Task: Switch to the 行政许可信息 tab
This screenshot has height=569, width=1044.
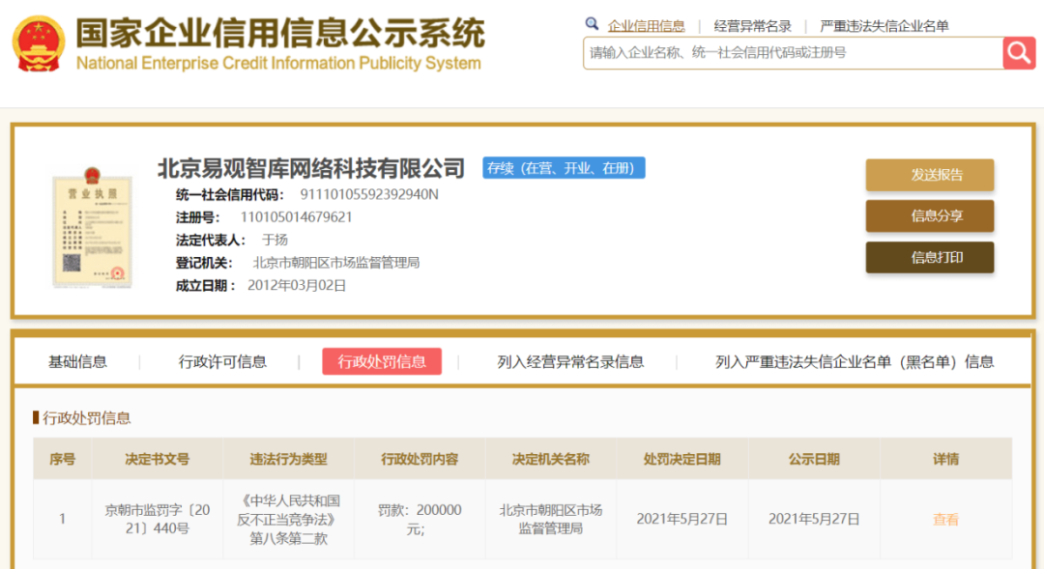Action: point(222,362)
